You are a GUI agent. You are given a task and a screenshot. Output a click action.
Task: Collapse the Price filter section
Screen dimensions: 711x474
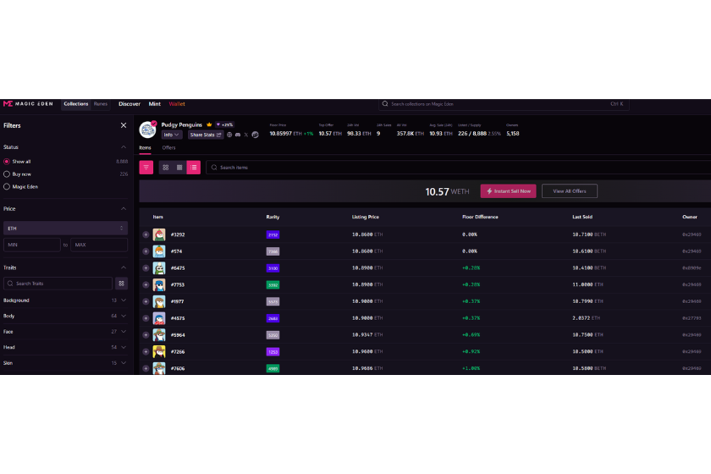tap(124, 209)
